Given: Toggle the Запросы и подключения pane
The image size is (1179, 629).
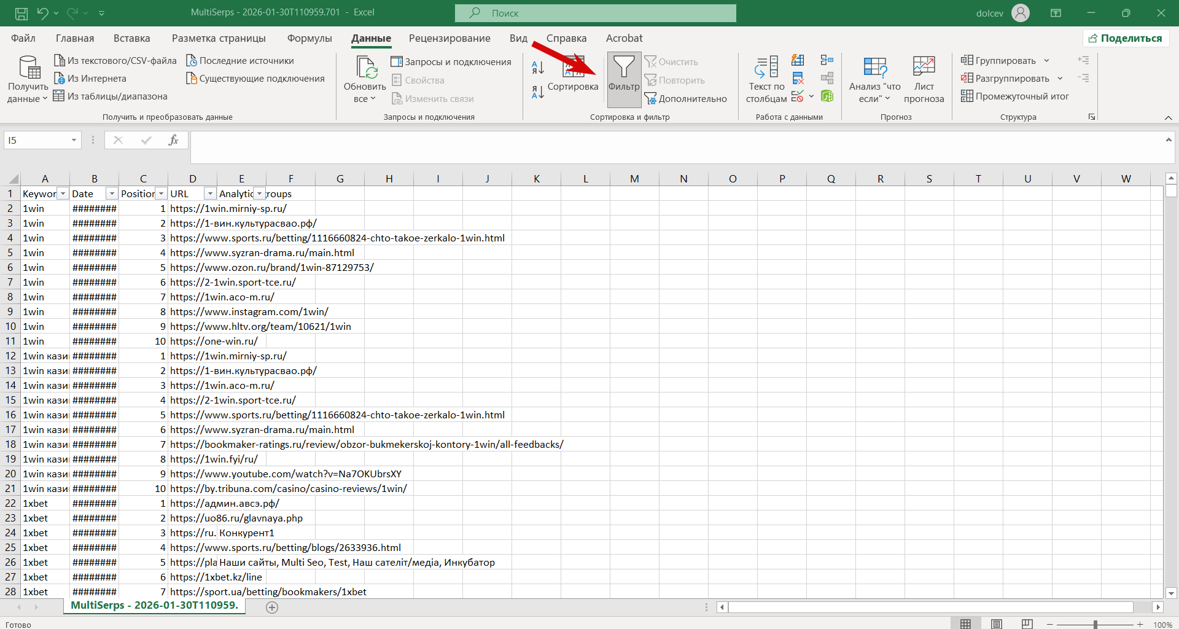Looking at the screenshot, I should [x=451, y=61].
